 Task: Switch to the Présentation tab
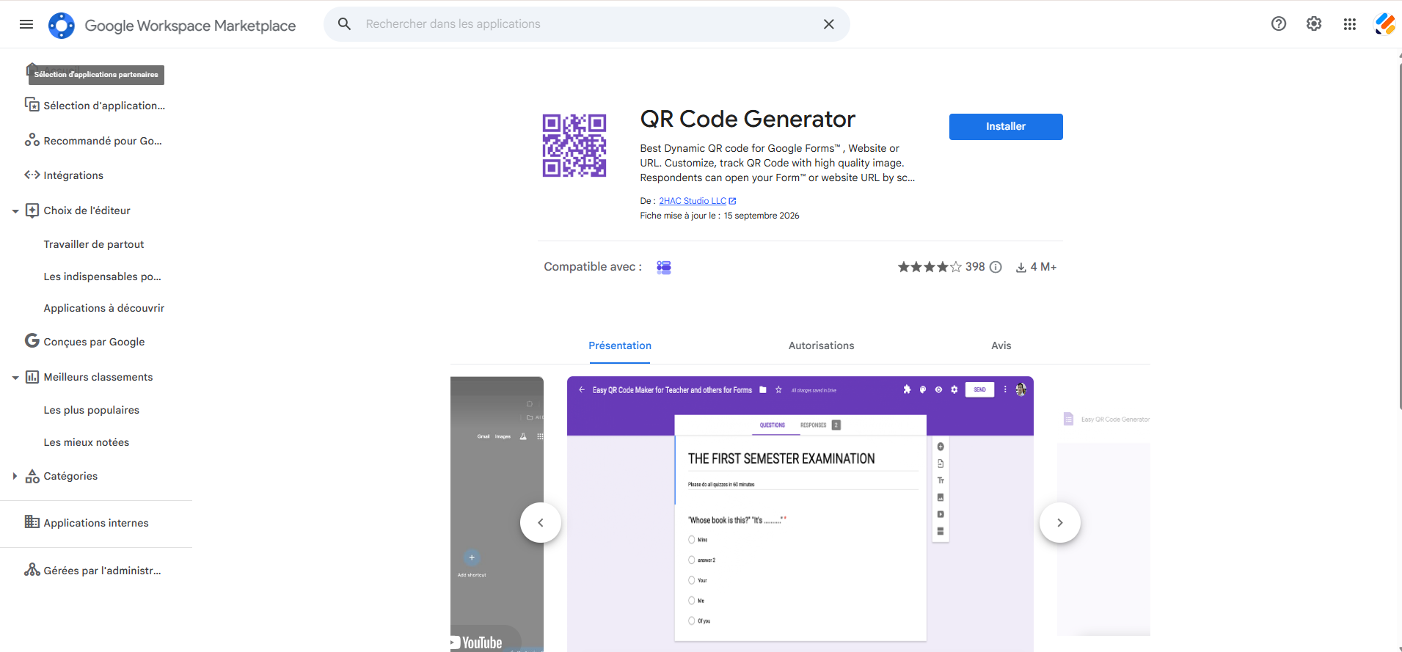click(620, 345)
